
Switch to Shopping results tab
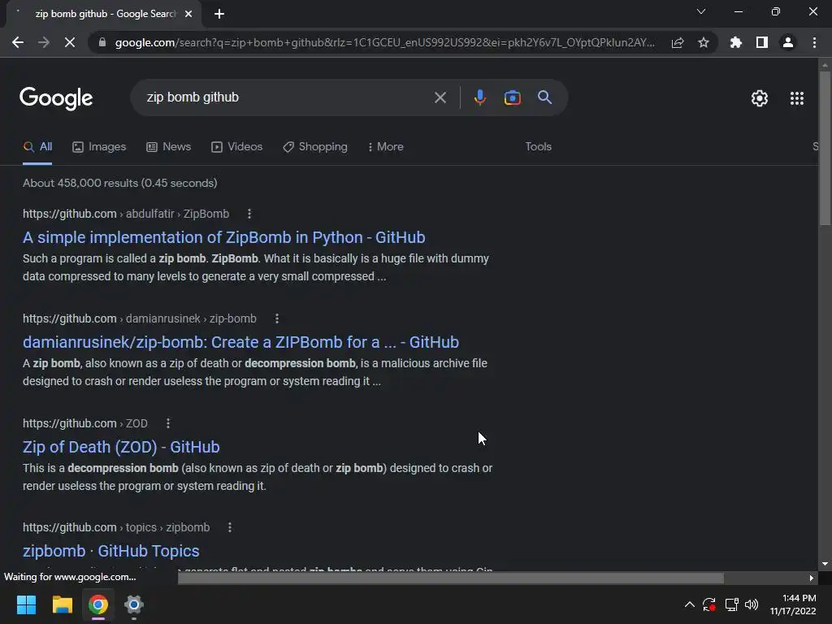(x=315, y=146)
